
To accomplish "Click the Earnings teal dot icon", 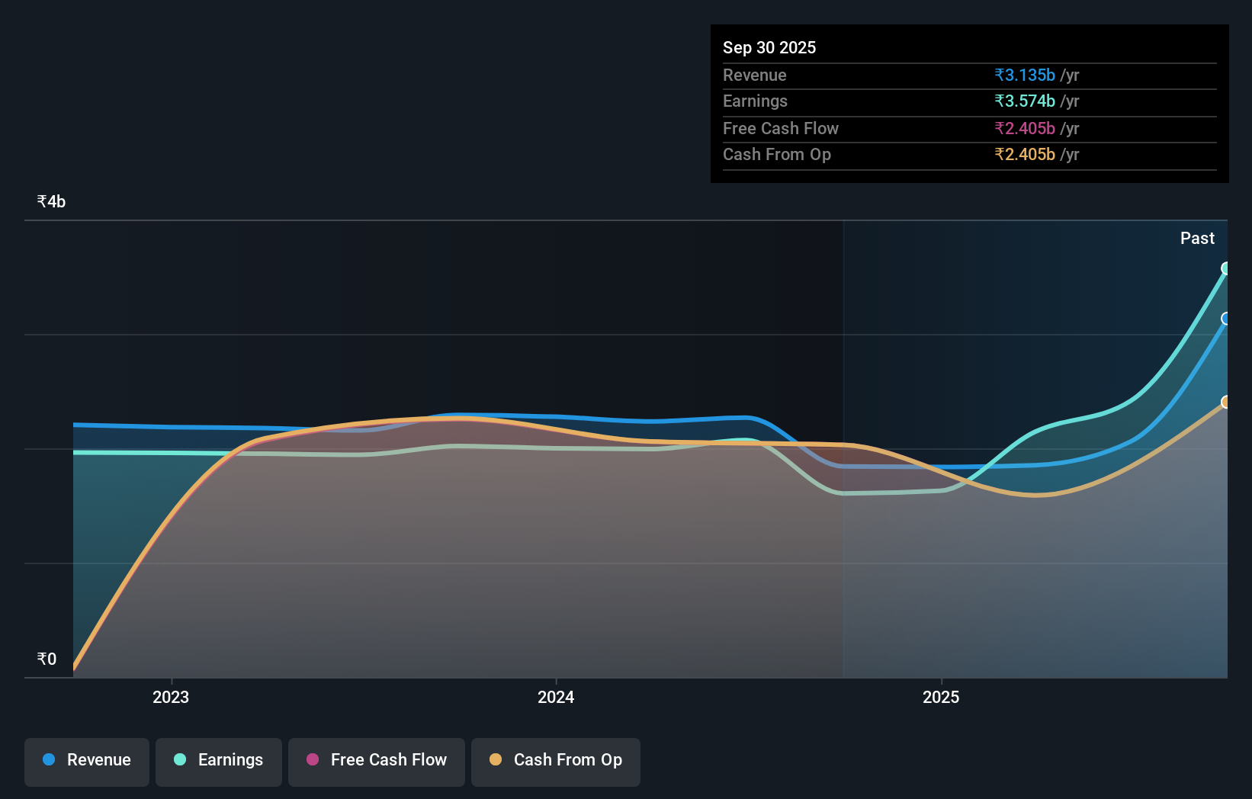I will (x=178, y=759).
